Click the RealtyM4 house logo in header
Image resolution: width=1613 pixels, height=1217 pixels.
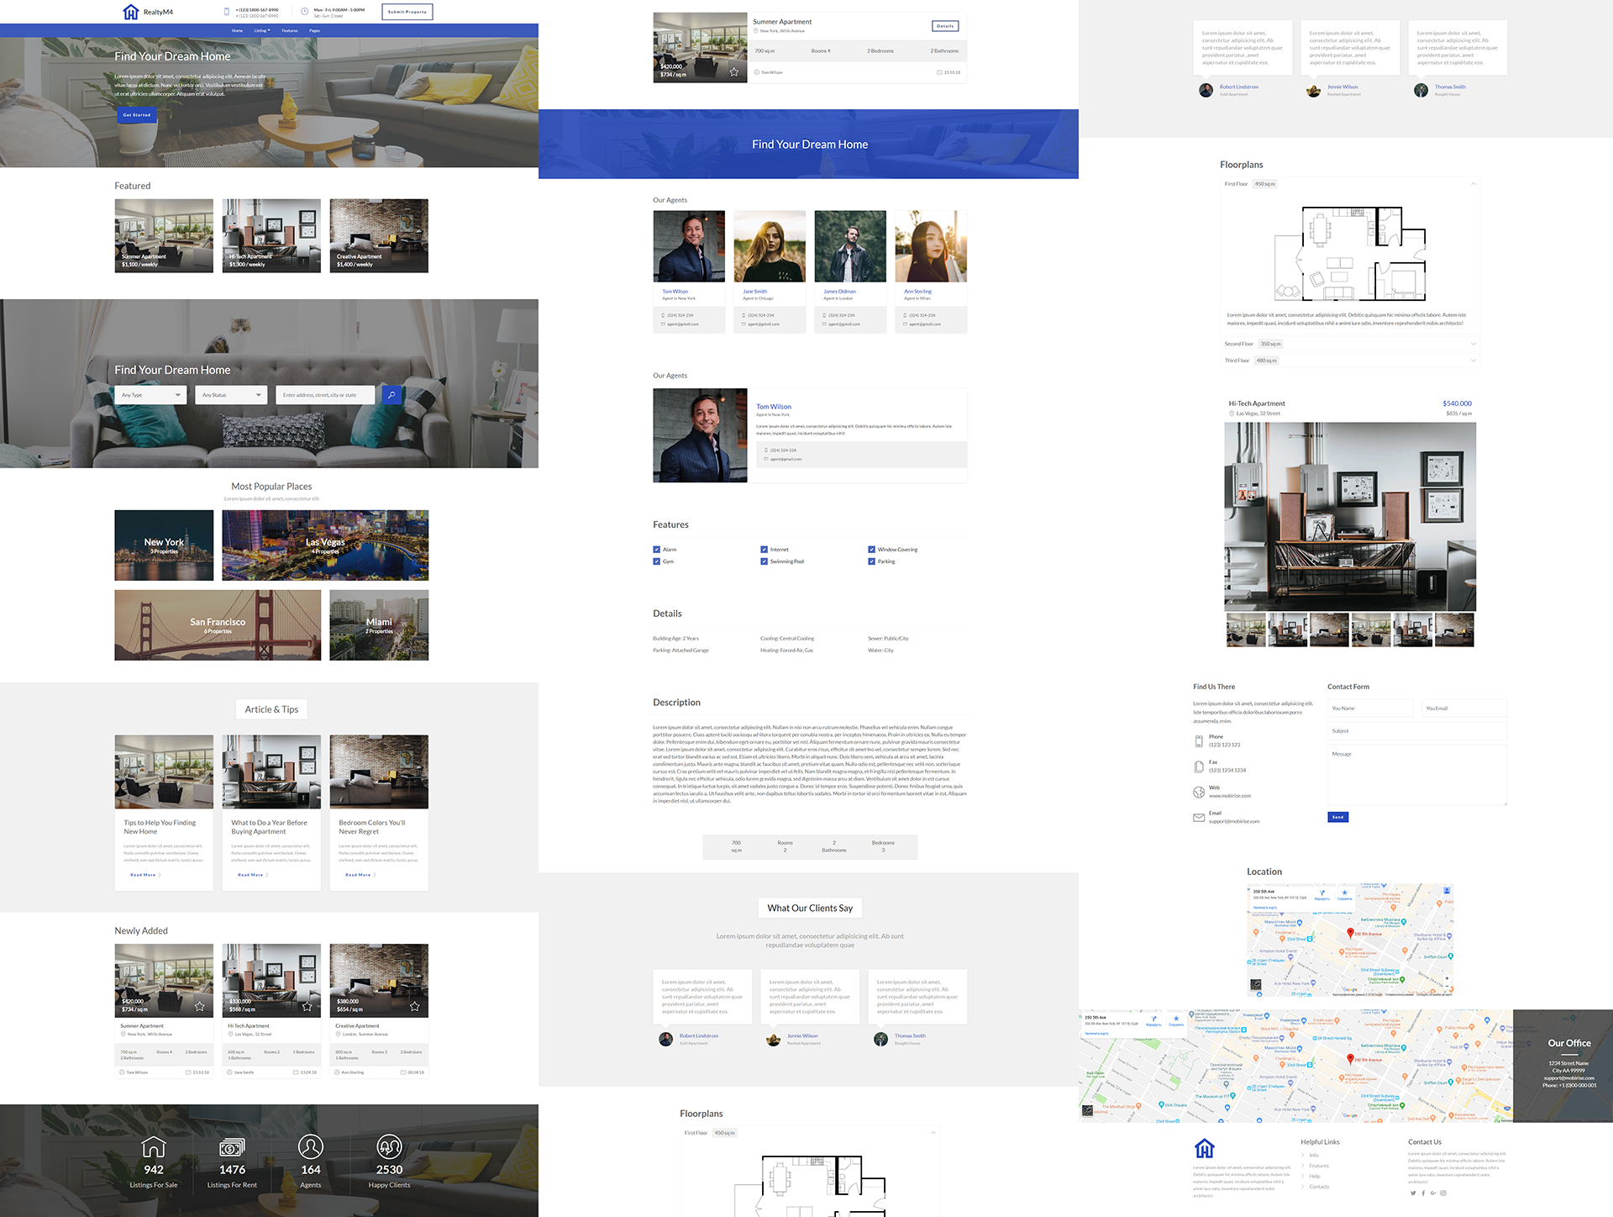[131, 12]
